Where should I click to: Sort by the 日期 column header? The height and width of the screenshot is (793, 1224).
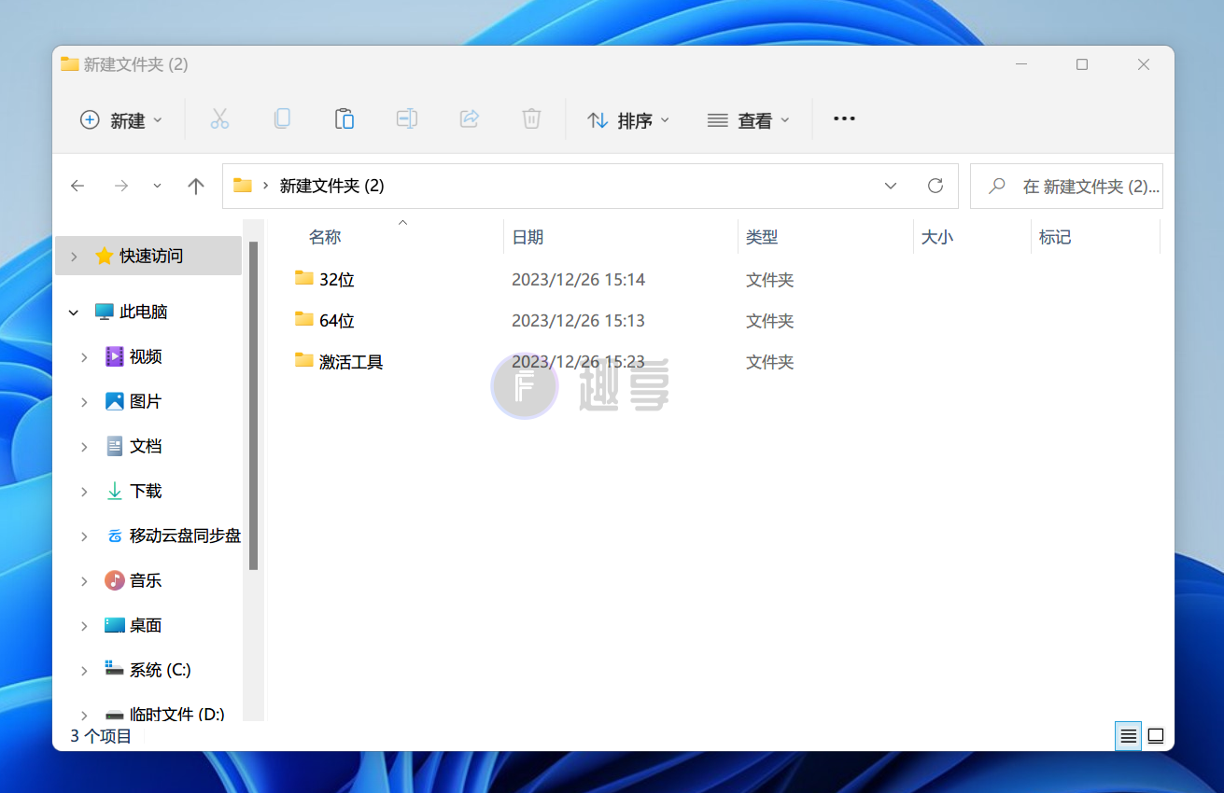point(528,237)
